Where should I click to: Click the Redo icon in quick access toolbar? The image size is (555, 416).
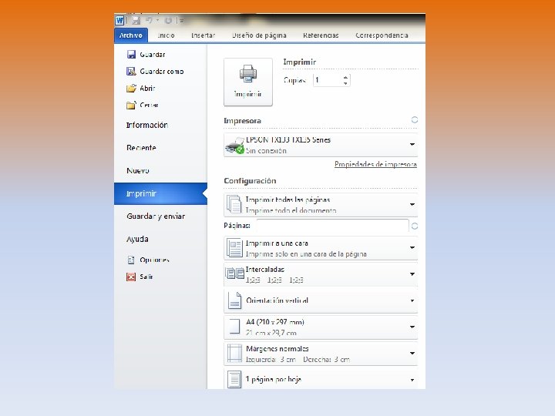(169, 21)
